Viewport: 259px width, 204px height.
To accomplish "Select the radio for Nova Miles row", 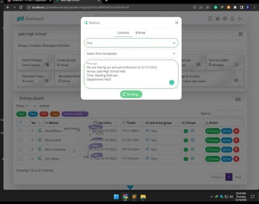I will click(21, 131).
